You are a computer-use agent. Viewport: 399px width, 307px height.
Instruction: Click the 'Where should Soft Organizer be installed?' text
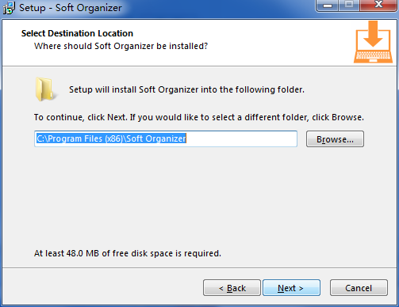(x=121, y=46)
